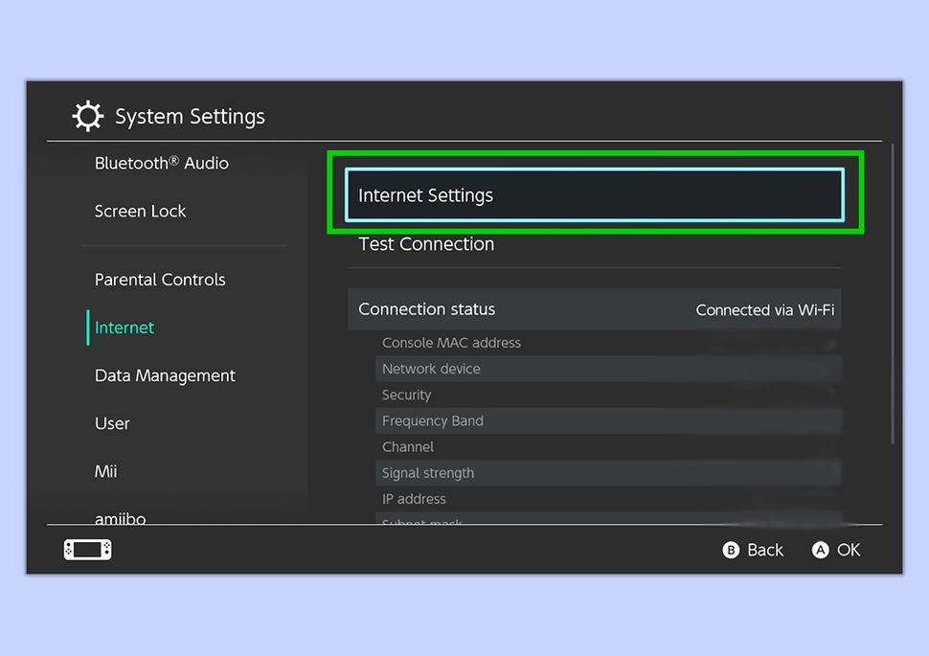Click the System Settings gear icon

click(x=87, y=115)
